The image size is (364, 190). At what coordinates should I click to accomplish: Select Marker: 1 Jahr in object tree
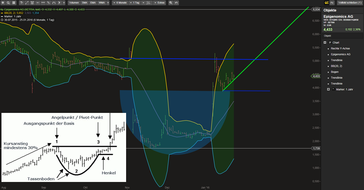tap(345, 89)
